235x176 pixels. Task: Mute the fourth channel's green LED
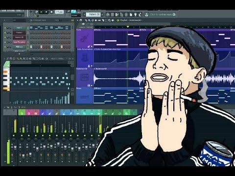click(5, 42)
